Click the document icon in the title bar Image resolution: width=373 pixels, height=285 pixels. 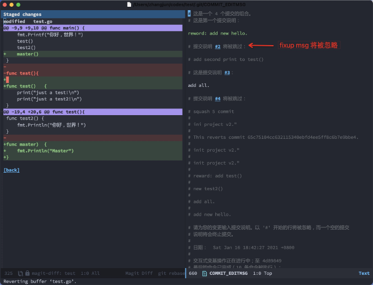pyautogui.click(x=129, y=5)
